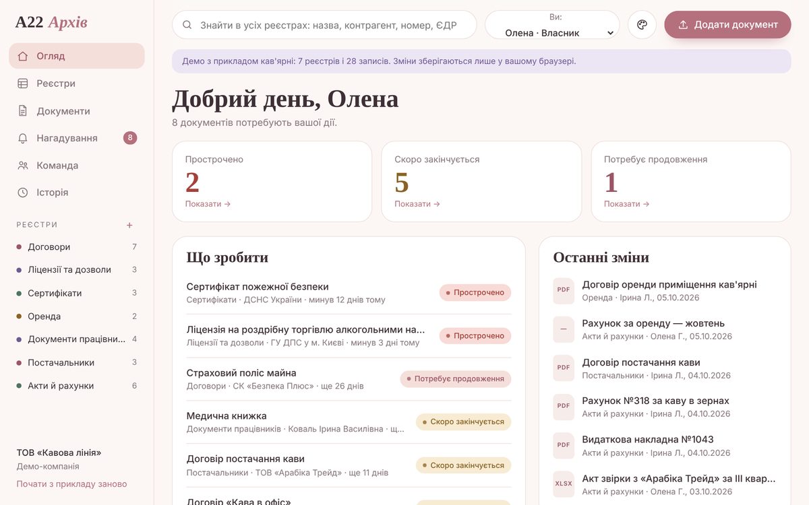Open the A22 Архів logo
Screen dimensions: 809x505
tap(51, 22)
